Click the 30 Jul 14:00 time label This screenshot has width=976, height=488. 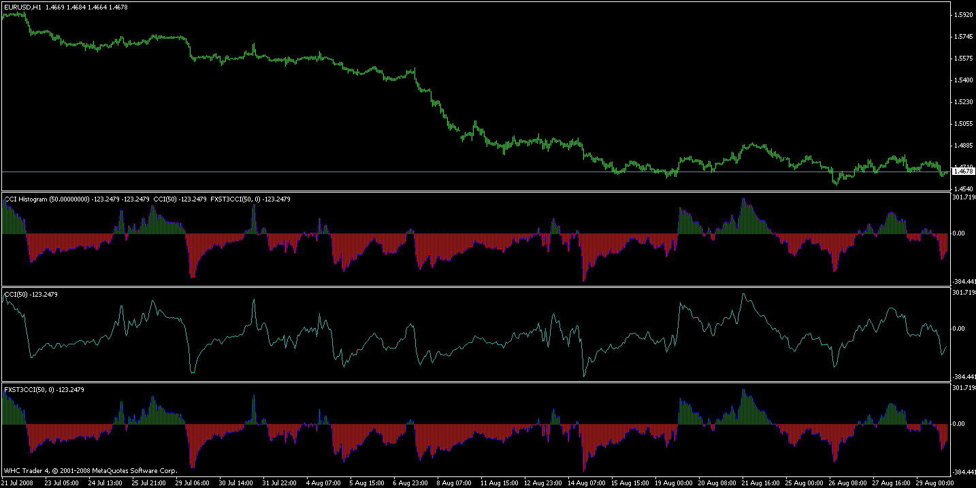(x=236, y=483)
